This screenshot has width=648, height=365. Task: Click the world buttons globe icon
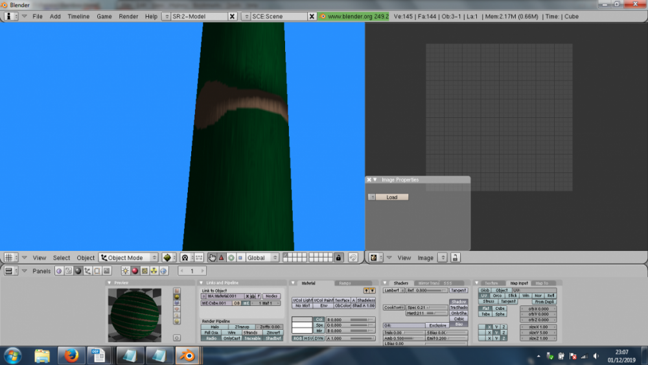point(164,271)
